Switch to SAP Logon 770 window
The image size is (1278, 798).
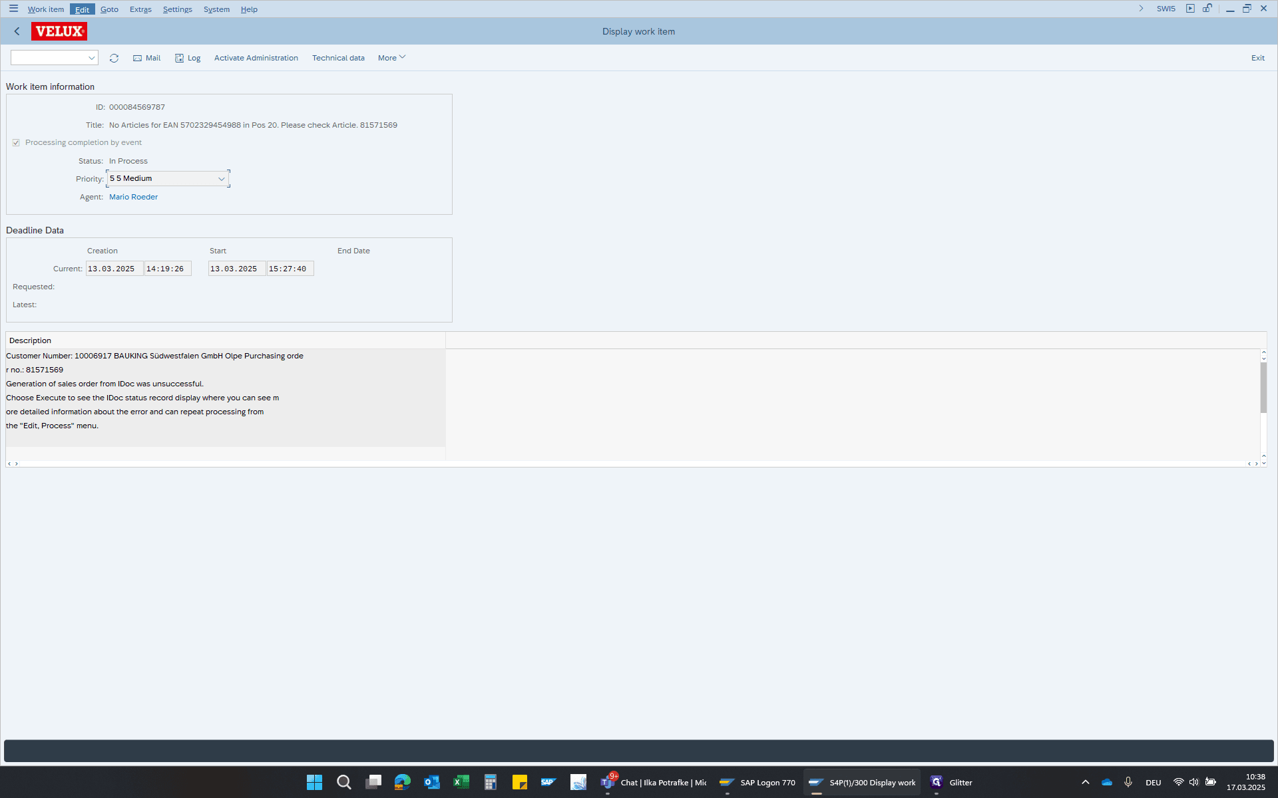[x=757, y=782]
